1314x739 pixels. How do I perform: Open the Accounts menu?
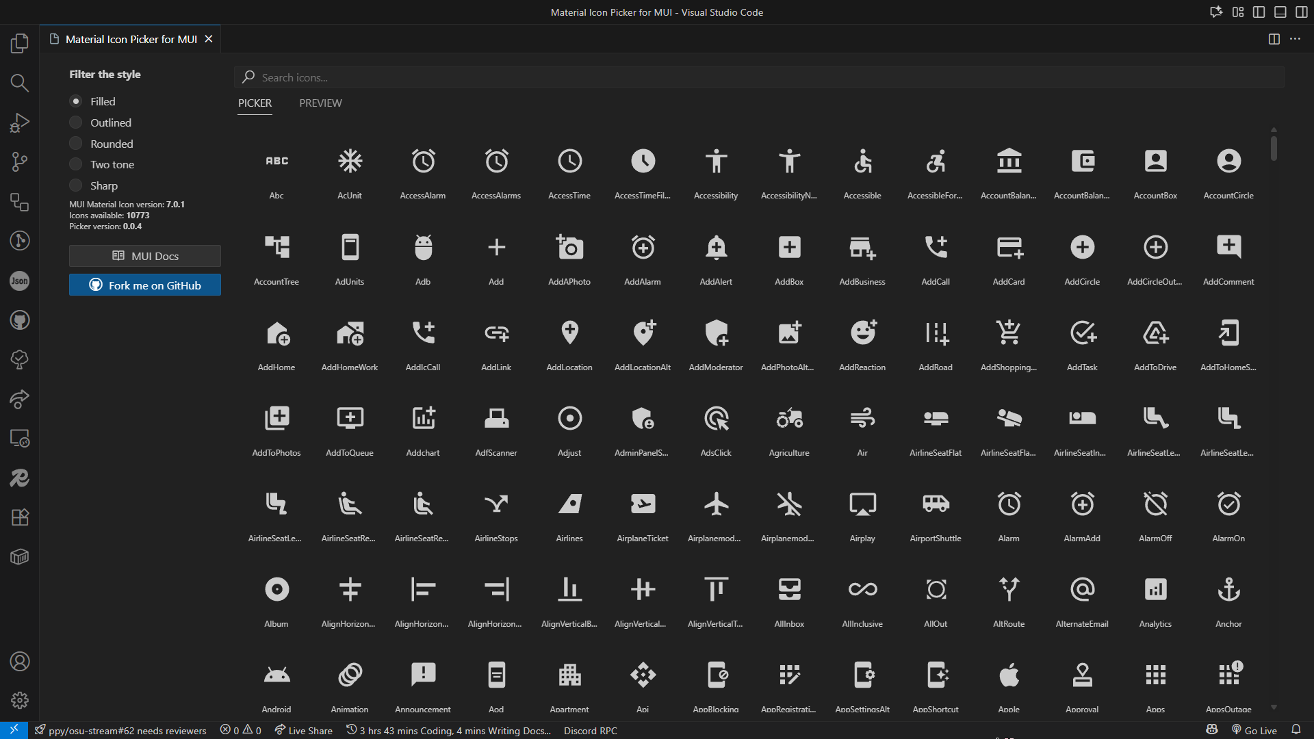(x=20, y=661)
